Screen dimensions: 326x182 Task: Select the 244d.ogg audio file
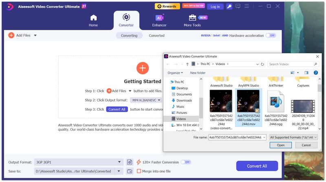(x=276, y=108)
